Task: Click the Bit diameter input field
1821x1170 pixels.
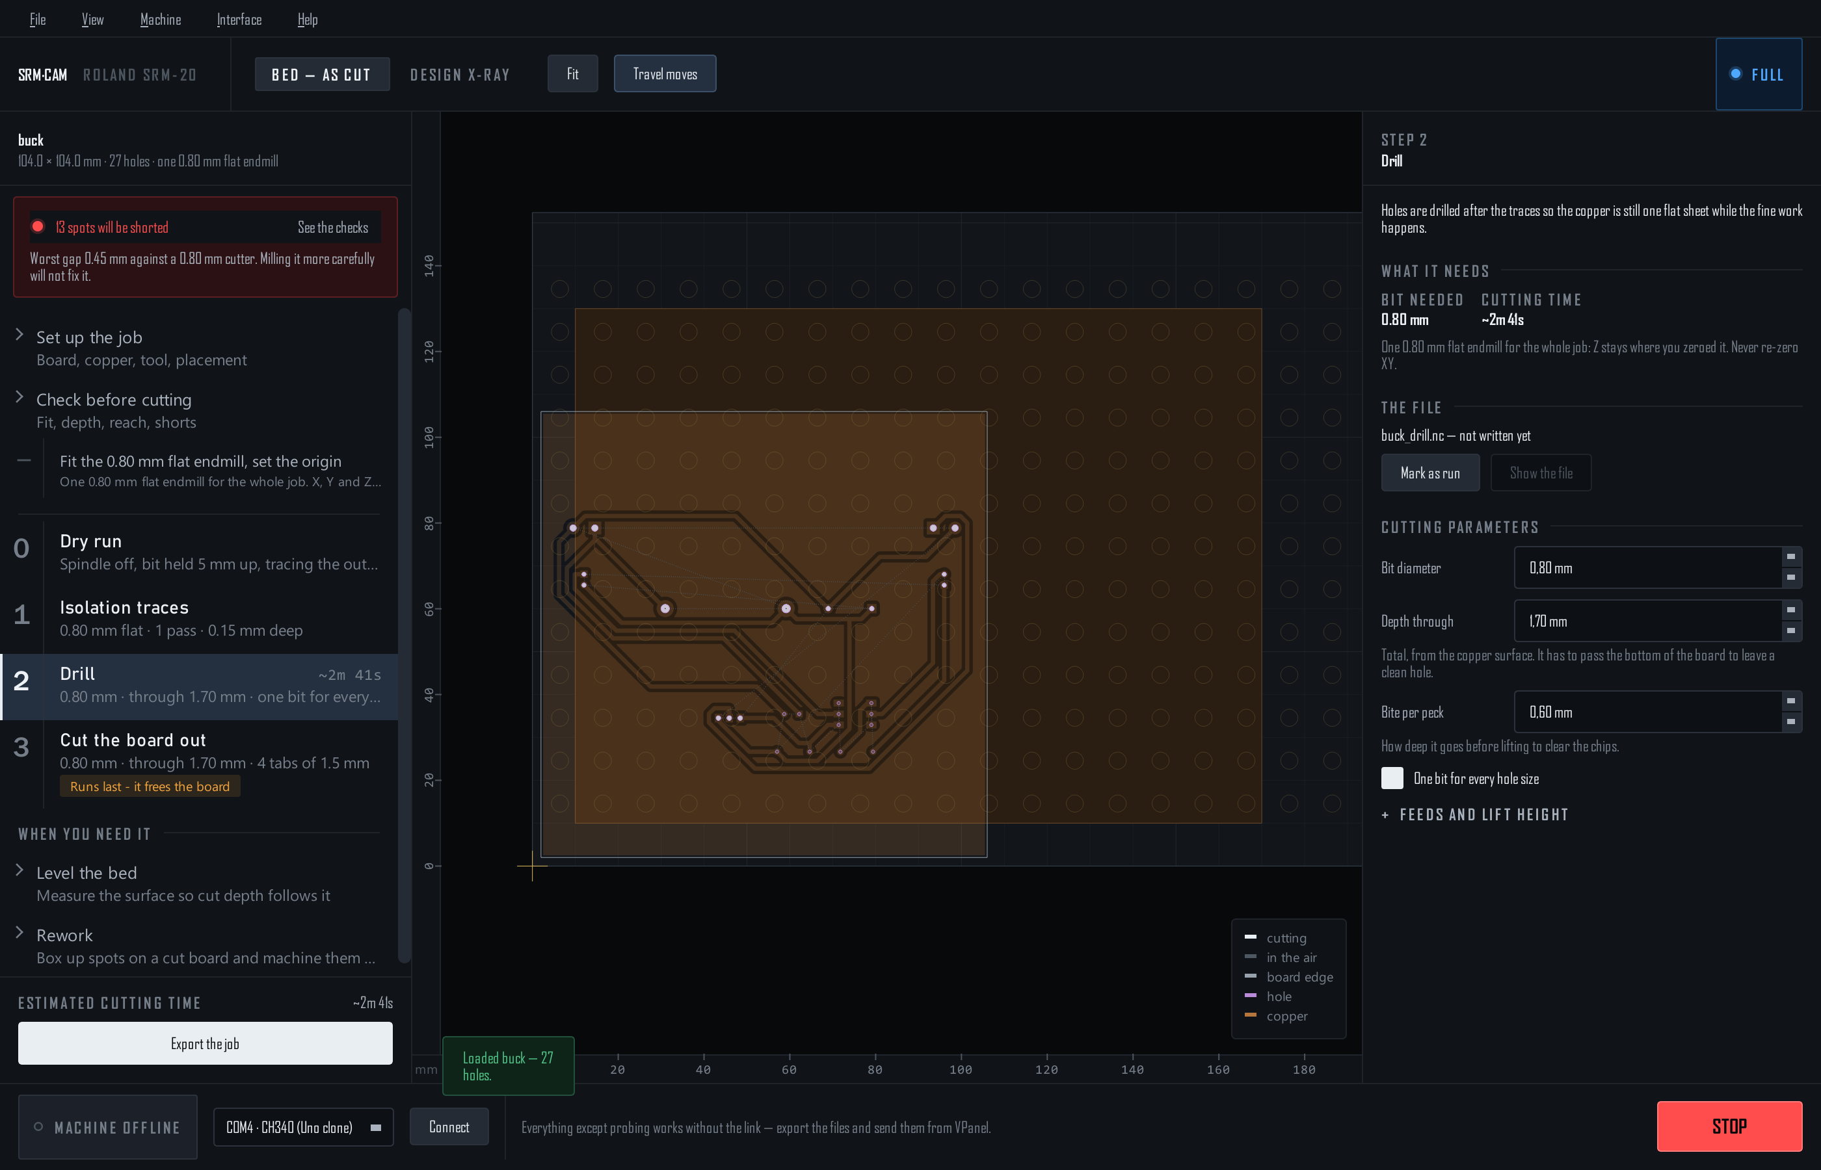Action: click(x=1648, y=567)
